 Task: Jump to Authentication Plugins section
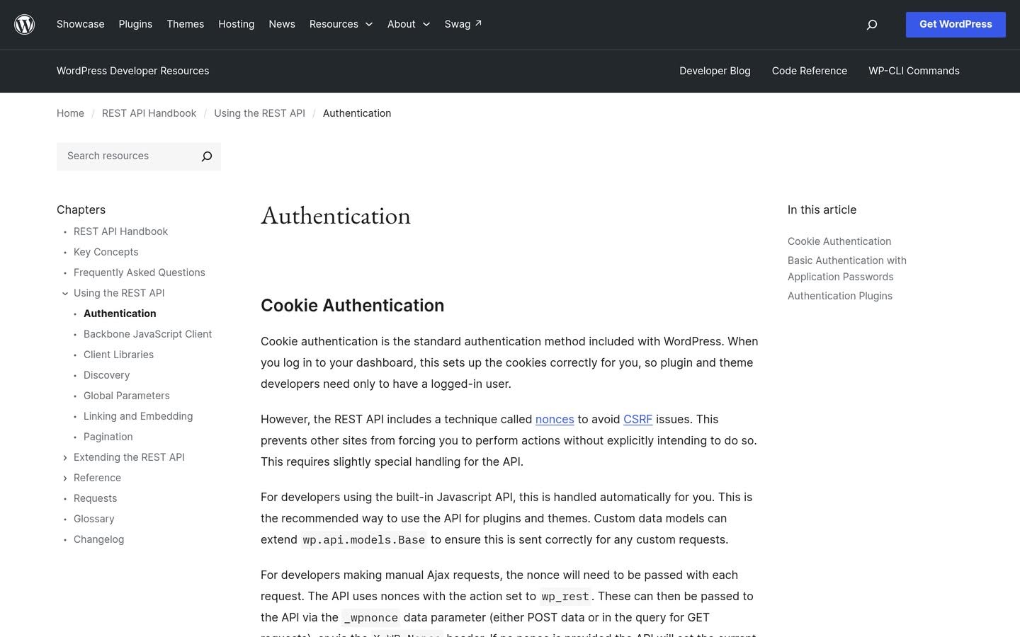pos(840,296)
